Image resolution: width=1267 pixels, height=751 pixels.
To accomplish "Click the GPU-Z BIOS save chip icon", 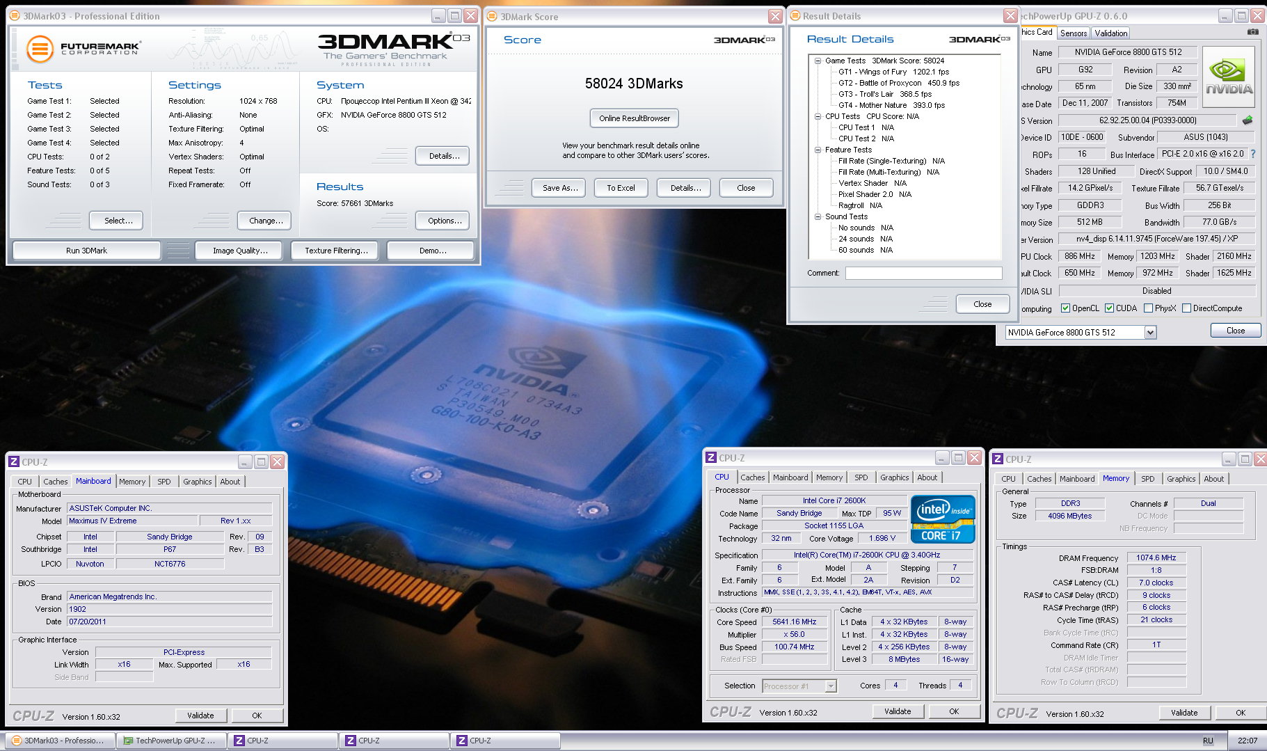I will coord(1248,120).
